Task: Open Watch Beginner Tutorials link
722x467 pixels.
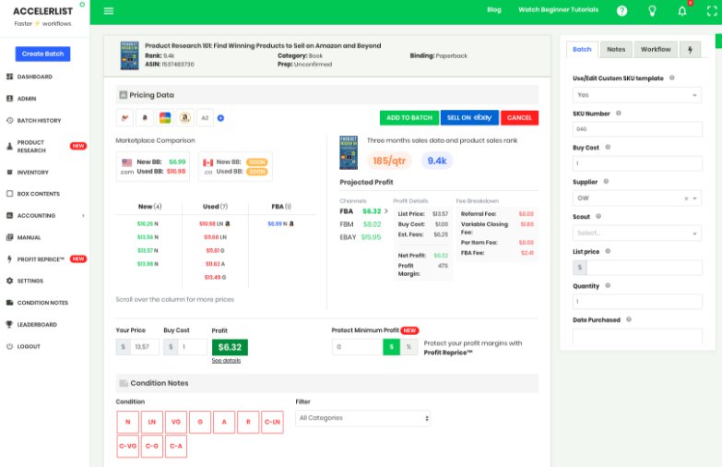Action: pos(559,9)
